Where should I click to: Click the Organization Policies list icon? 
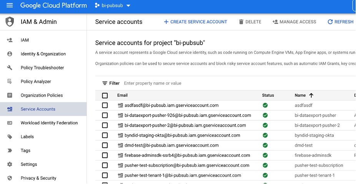point(10,95)
